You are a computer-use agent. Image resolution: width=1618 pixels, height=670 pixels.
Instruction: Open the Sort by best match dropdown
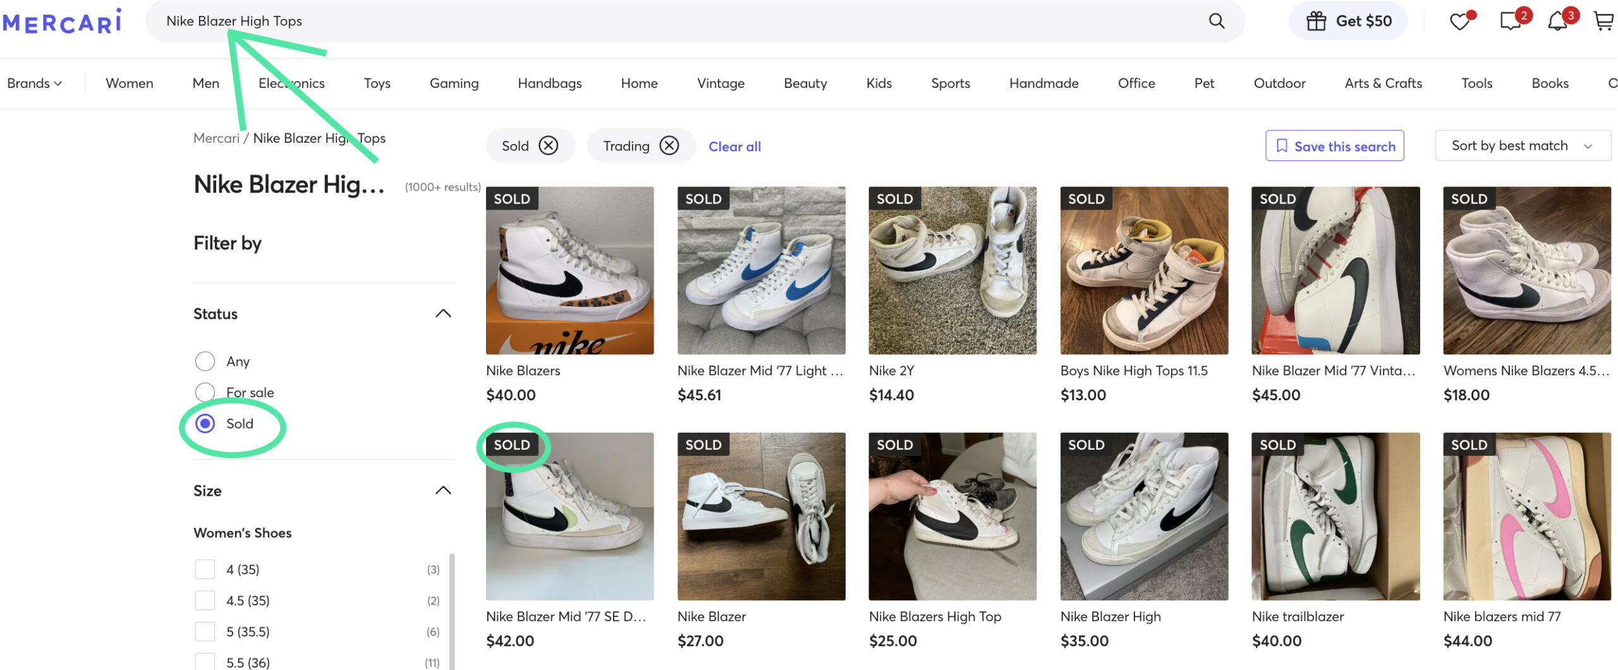[x=1522, y=146]
